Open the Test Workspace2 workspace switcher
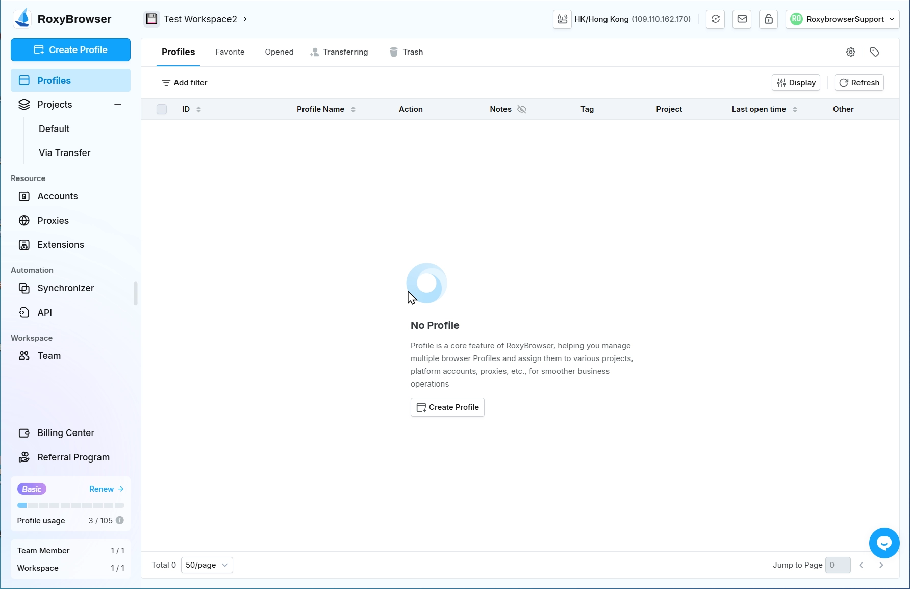The image size is (910, 589). [196, 19]
